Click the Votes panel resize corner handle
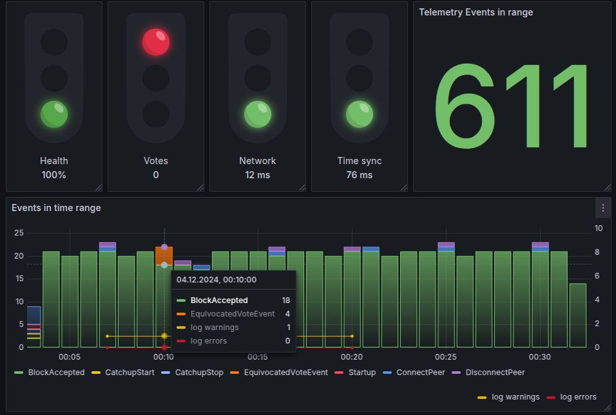Image resolution: width=616 pixels, height=415 pixels. 200,187
